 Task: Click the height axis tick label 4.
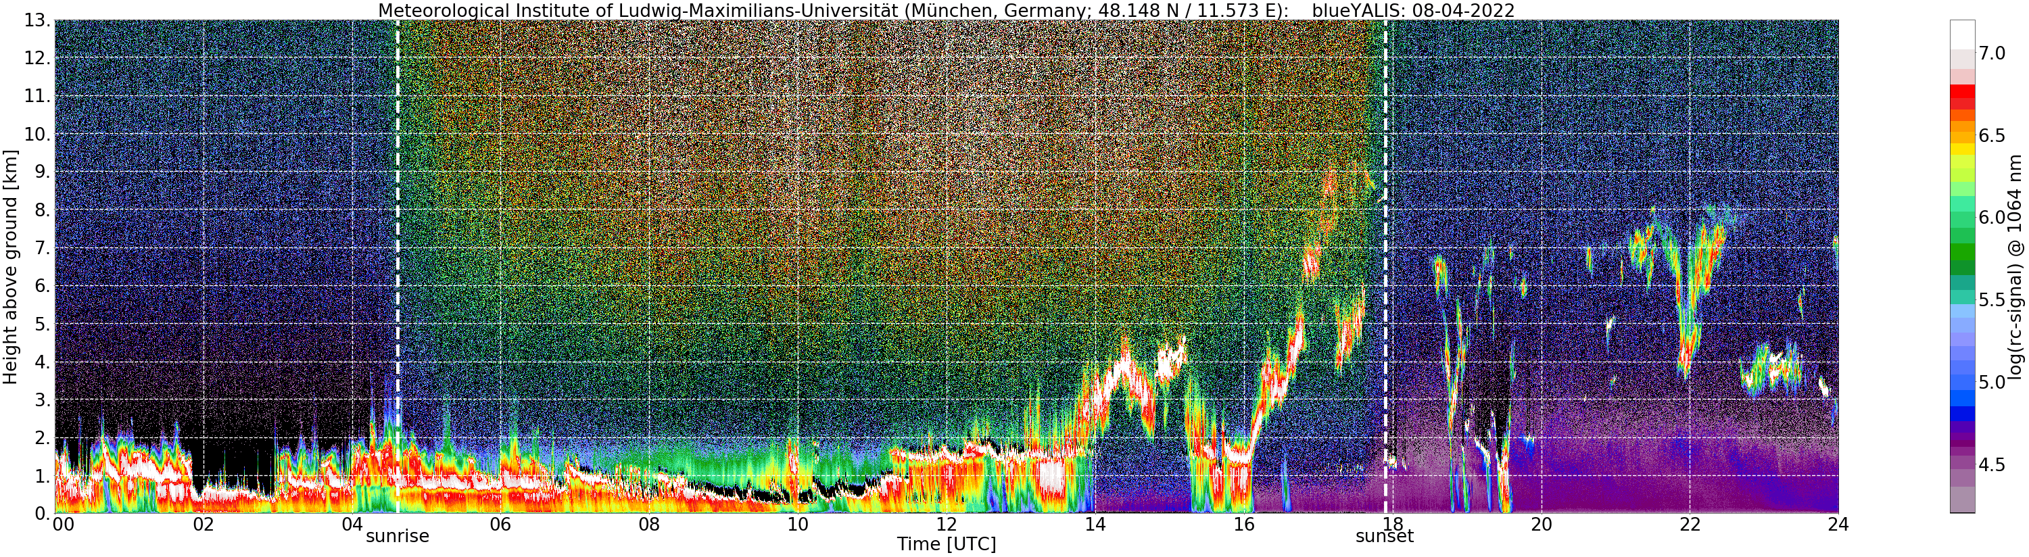[x=43, y=362]
